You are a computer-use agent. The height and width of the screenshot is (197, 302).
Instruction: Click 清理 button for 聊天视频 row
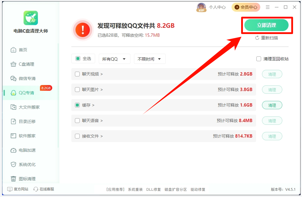[272, 74]
